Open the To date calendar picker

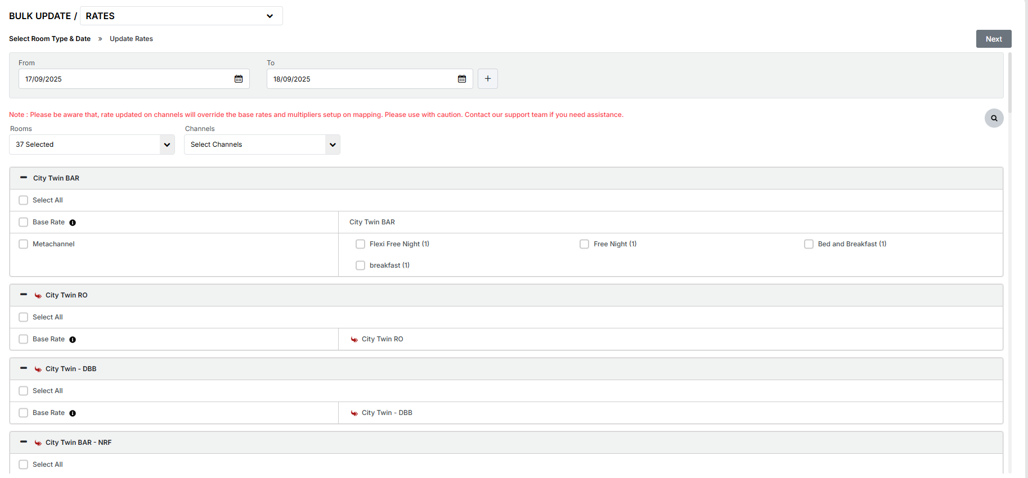click(x=462, y=79)
